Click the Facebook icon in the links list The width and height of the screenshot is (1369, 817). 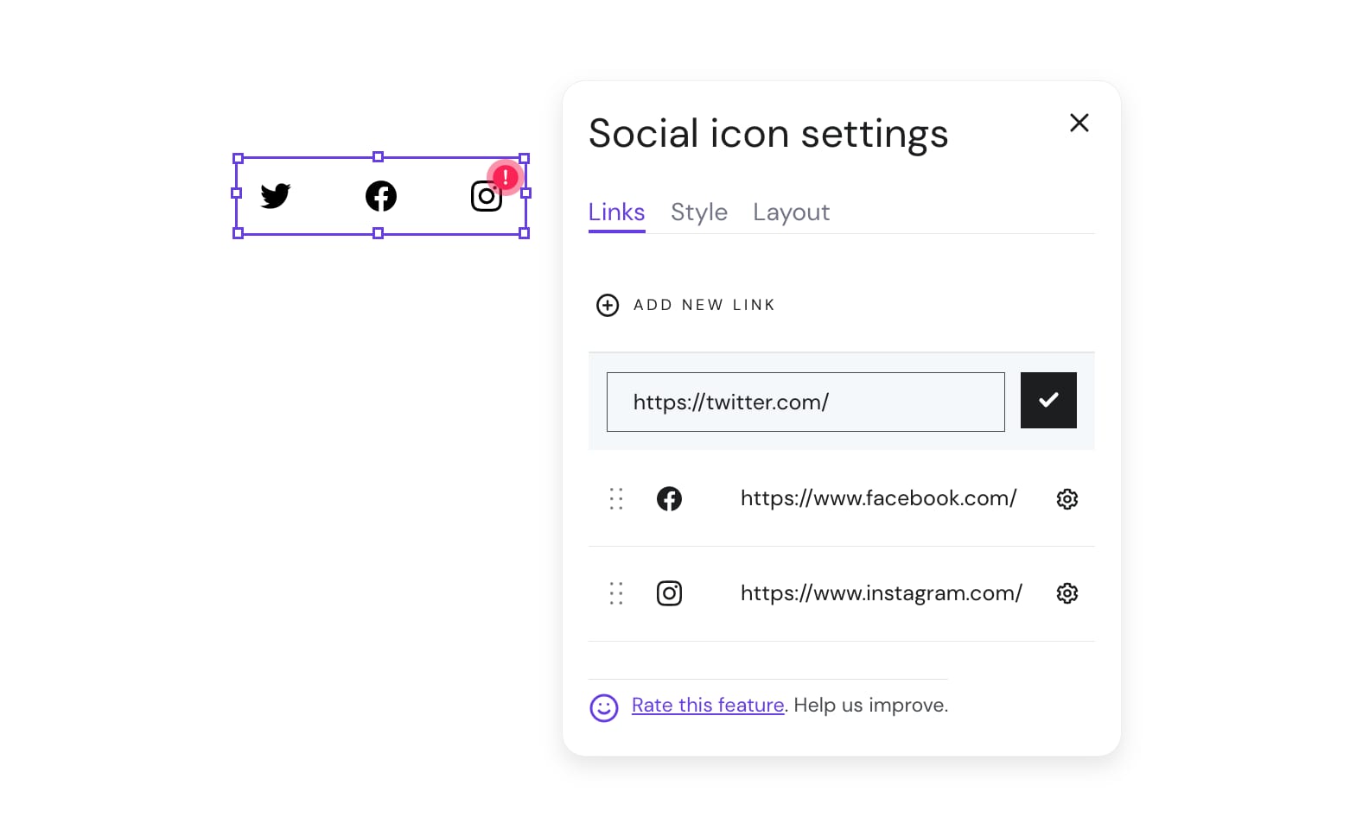point(669,498)
